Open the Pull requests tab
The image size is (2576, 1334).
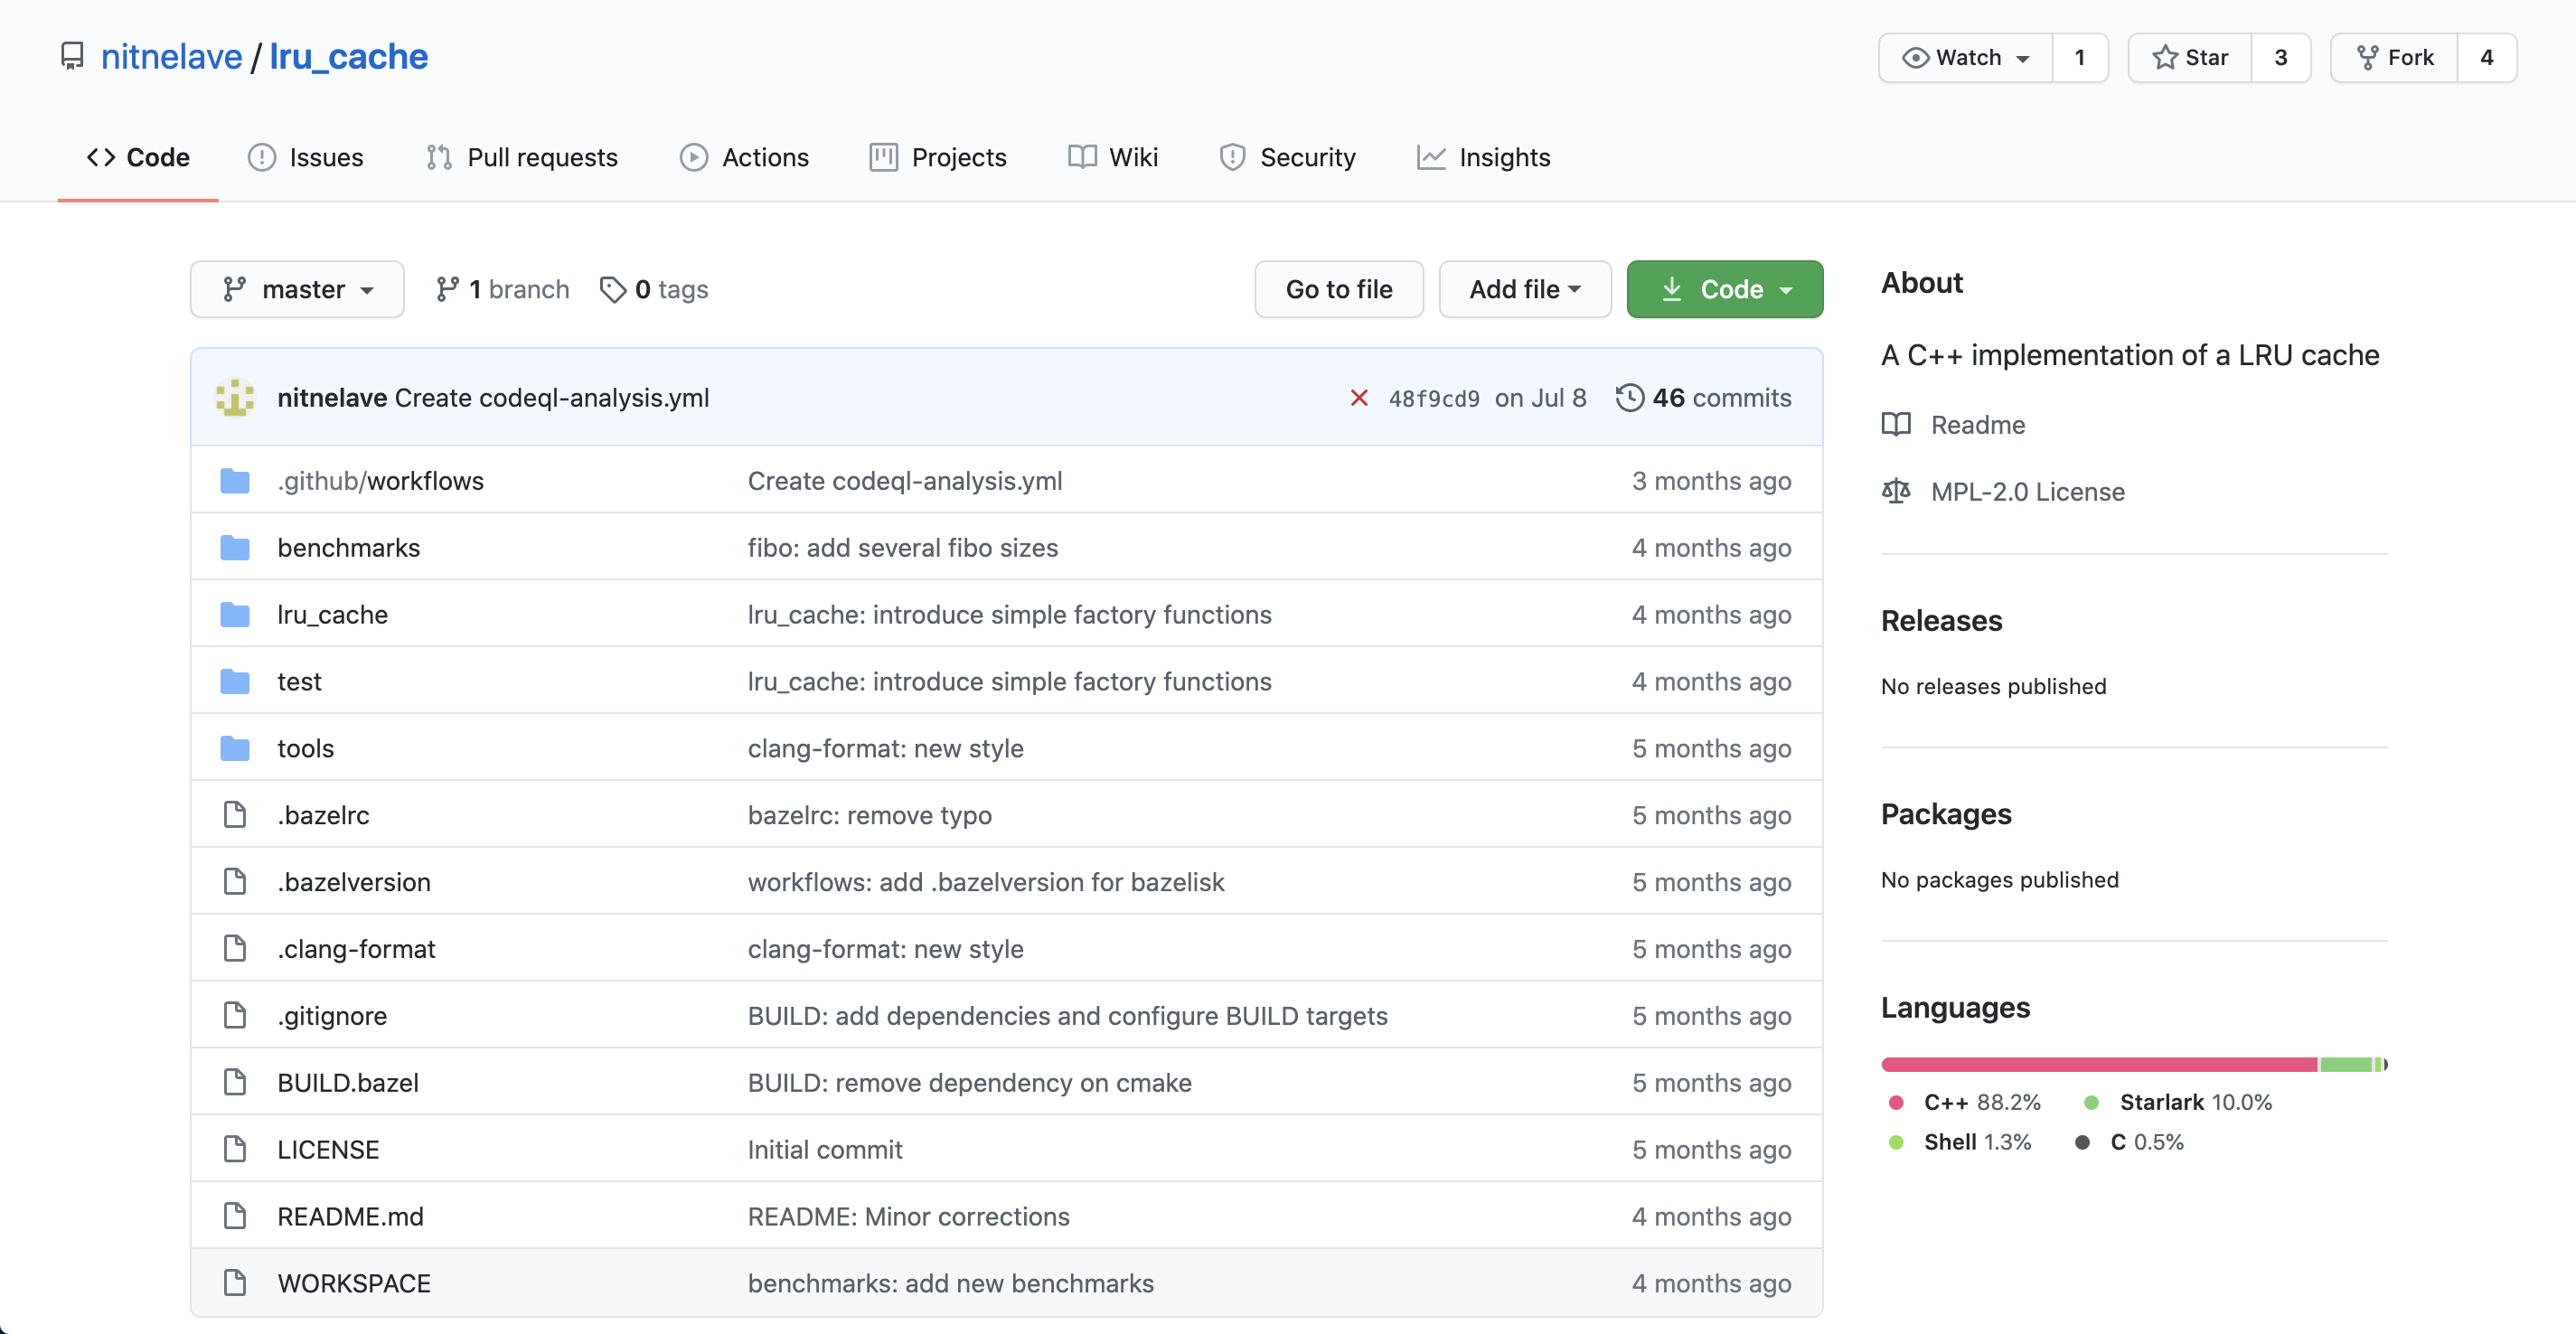coord(522,157)
